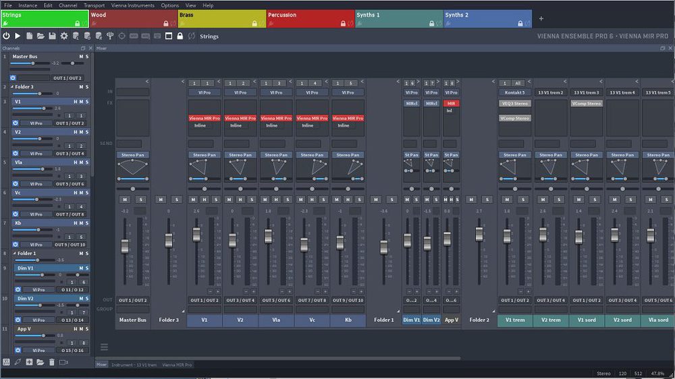Open Vc strip output dropdown OUT 7 / OUT 8
This screenshot has height=379, width=675.
coord(312,300)
